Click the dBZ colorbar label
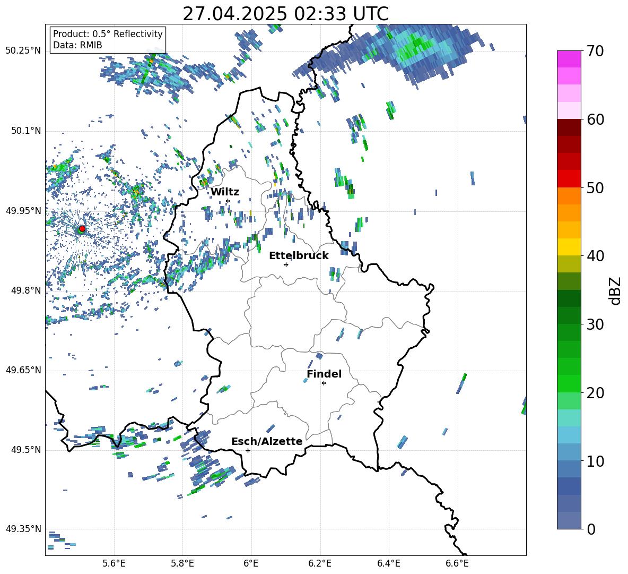628x574 pixels. (615, 290)
